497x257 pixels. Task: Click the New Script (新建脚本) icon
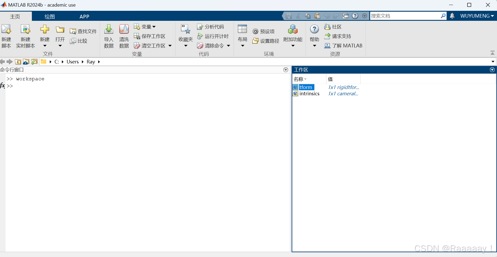[x=6, y=29]
